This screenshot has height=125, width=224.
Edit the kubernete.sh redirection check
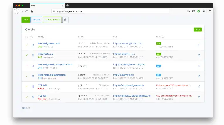click(x=33, y=76)
